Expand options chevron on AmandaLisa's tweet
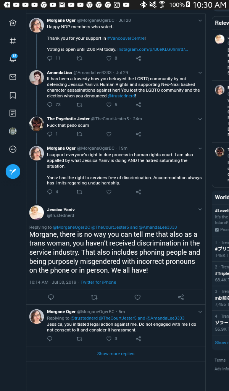 click(200, 73)
